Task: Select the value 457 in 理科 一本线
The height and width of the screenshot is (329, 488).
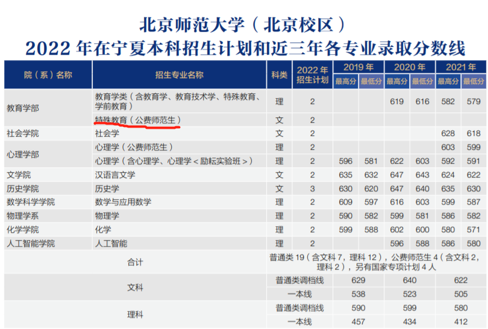Action: tap(358, 322)
